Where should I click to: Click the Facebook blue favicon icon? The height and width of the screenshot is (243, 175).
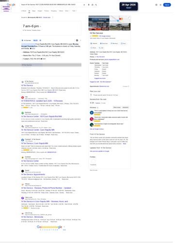coord(23,140)
